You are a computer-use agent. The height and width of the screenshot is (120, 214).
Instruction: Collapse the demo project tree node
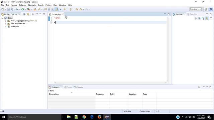tap(3, 18)
